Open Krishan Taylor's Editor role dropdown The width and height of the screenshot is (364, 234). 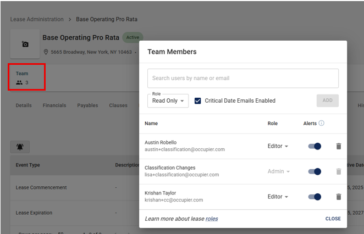(278, 197)
